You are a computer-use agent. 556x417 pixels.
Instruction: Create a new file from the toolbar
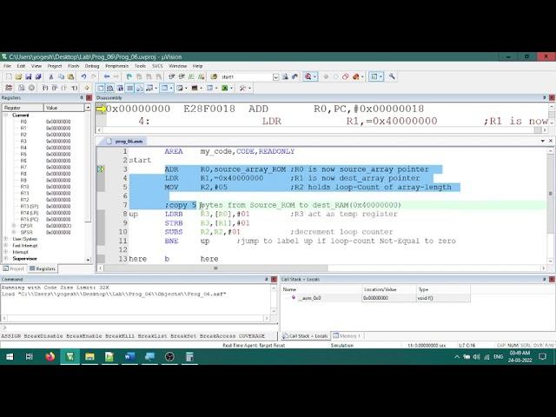pos(9,76)
